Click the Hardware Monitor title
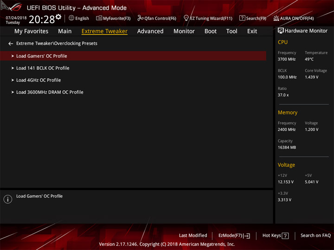The height and width of the screenshot is (250, 334). click(x=306, y=31)
